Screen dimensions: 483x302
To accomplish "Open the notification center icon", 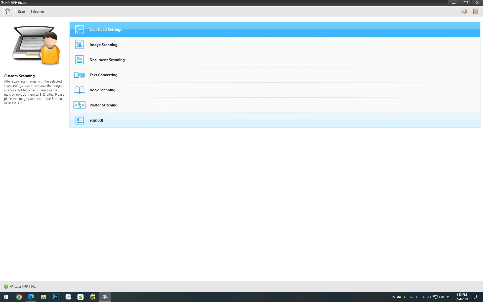I will coord(475,297).
